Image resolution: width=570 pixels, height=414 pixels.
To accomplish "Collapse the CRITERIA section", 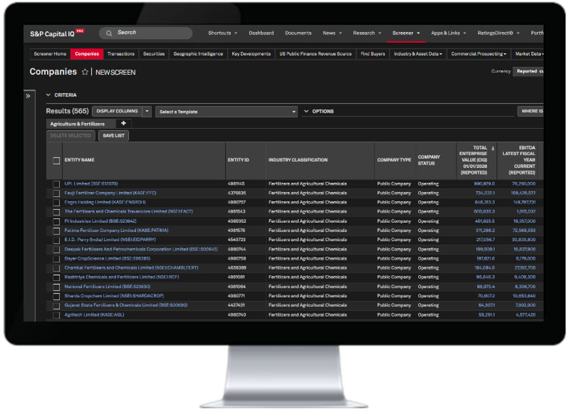I will click(48, 95).
